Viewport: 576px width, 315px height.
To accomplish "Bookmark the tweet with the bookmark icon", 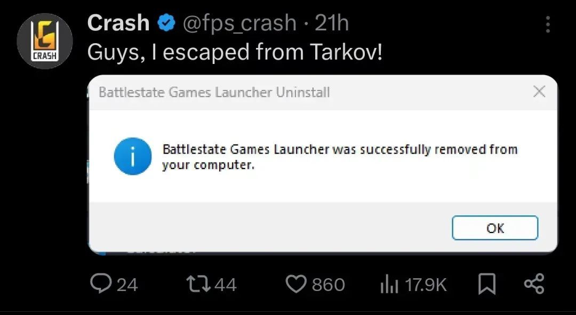I will [486, 284].
